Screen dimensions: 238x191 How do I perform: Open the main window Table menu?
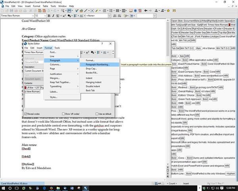coord(45,6)
